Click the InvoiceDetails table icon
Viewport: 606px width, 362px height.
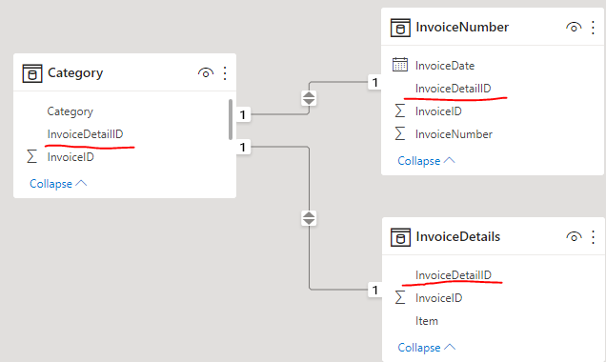tap(400, 237)
